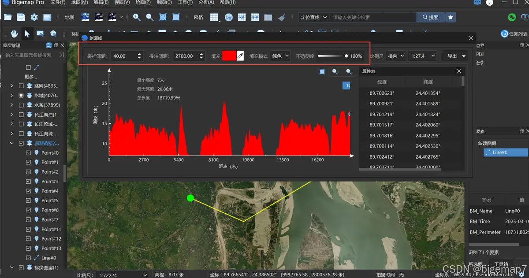Expand the 路网 layer node

pyautogui.click(x=12, y=86)
